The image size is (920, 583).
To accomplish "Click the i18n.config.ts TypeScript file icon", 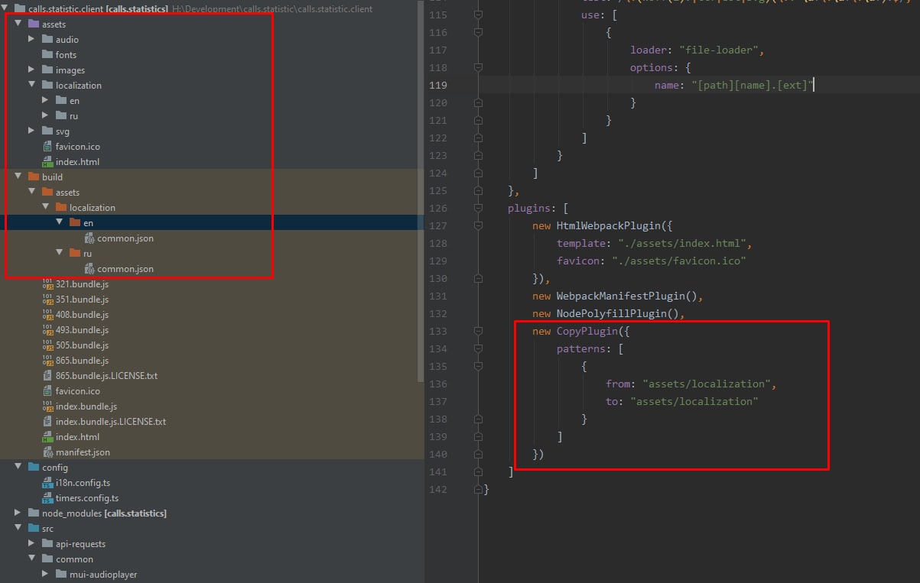I will (47, 482).
